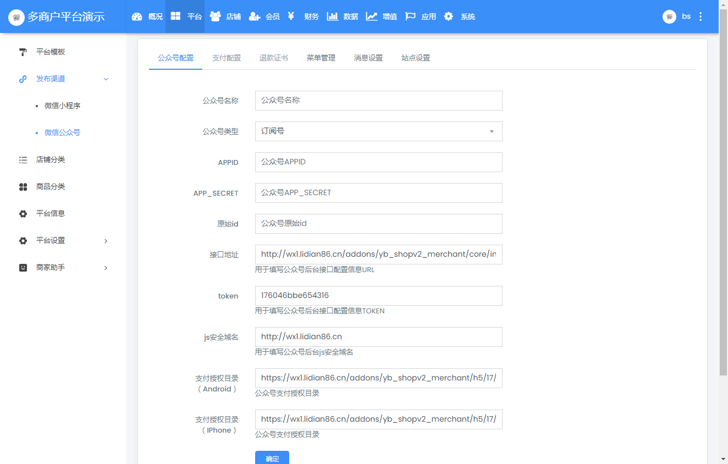Open the 应用 flag icon
Image resolution: width=728 pixels, height=464 pixels.
pos(410,16)
